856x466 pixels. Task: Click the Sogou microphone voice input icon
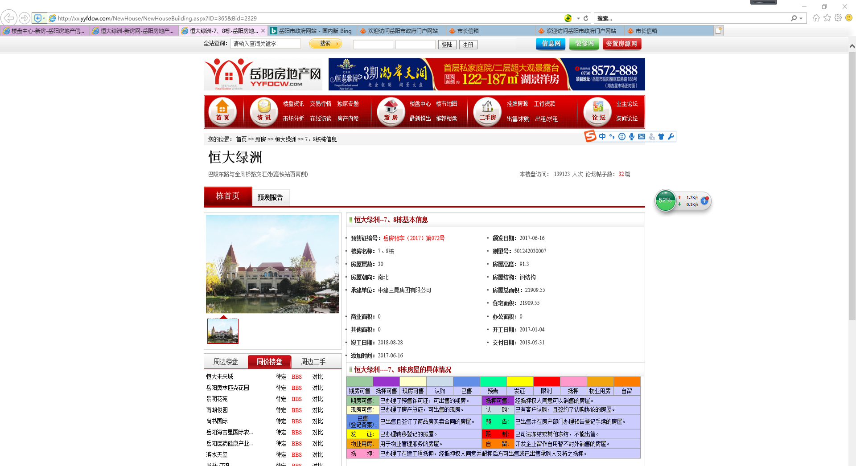pos(631,137)
